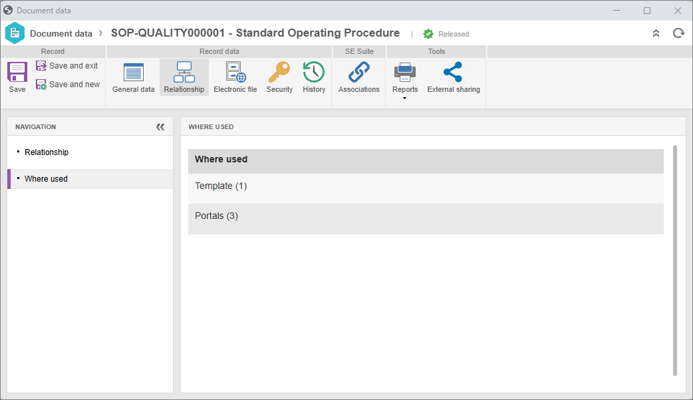The image size is (693, 400).
Task: Collapse the ribbon with double chevron
Action: 656,33
